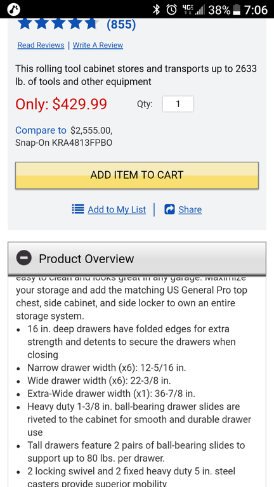Tap the 7:06 clock in the status bar
Screen dimensions: 274x487
256,10
